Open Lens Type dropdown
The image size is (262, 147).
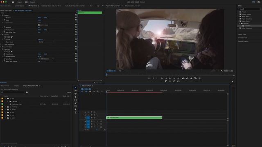(x=46, y=59)
